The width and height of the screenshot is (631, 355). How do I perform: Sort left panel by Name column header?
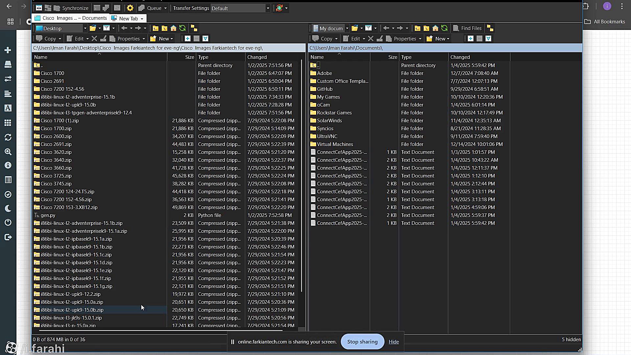tap(100, 57)
